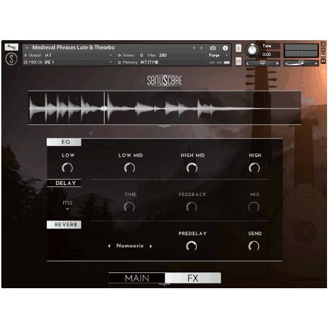Load the previous instrument with the left arrow

point(194,48)
